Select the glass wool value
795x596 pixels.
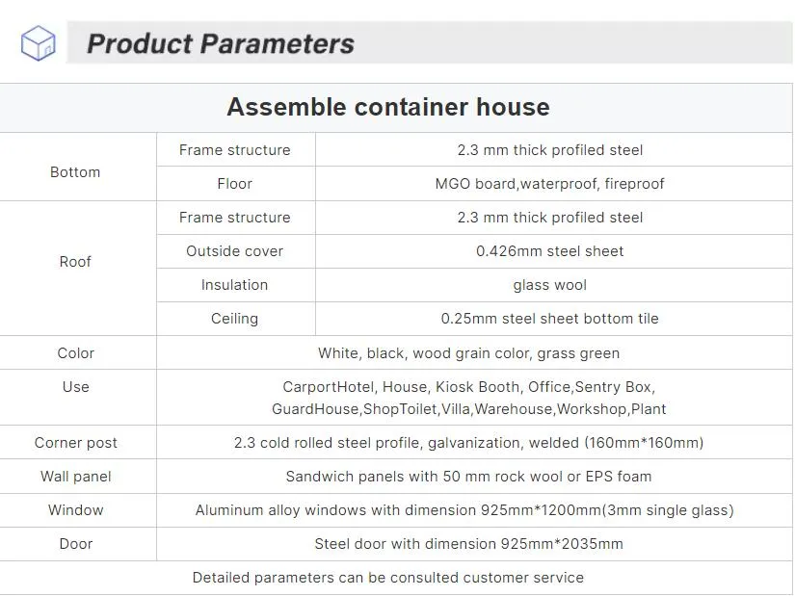click(x=549, y=285)
